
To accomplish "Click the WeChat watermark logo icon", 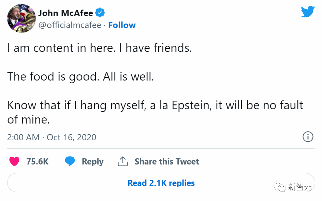I will 281,187.
